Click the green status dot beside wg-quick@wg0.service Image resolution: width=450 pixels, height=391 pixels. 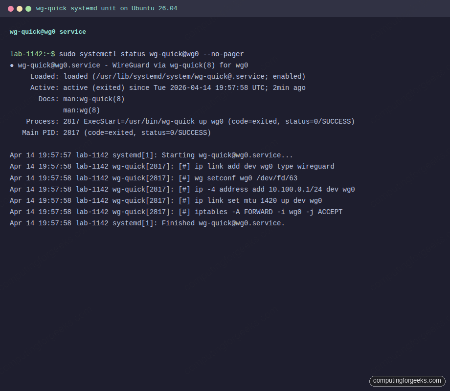click(x=11, y=65)
